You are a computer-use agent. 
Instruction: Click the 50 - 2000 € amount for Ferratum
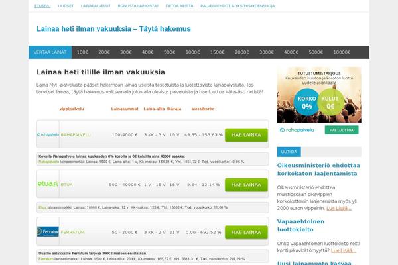(125, 232)
